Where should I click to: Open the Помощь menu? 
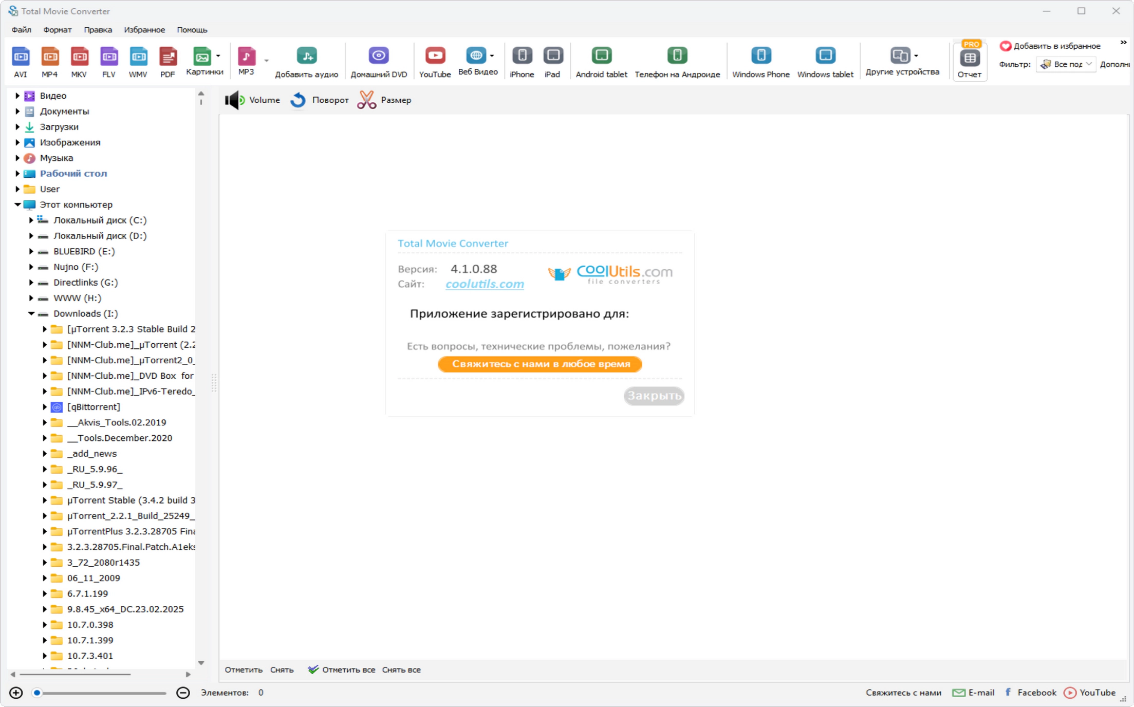click(192, 30)
